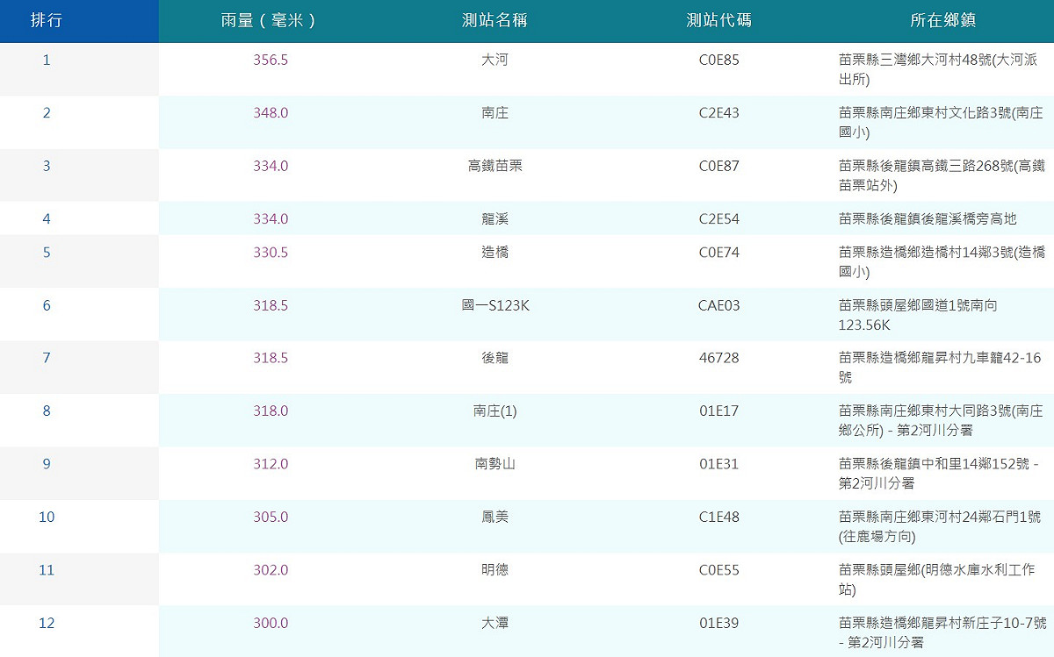Click the 測站代碼 column header
This screenshot has width=1054, height=657.
coord(719,21)
